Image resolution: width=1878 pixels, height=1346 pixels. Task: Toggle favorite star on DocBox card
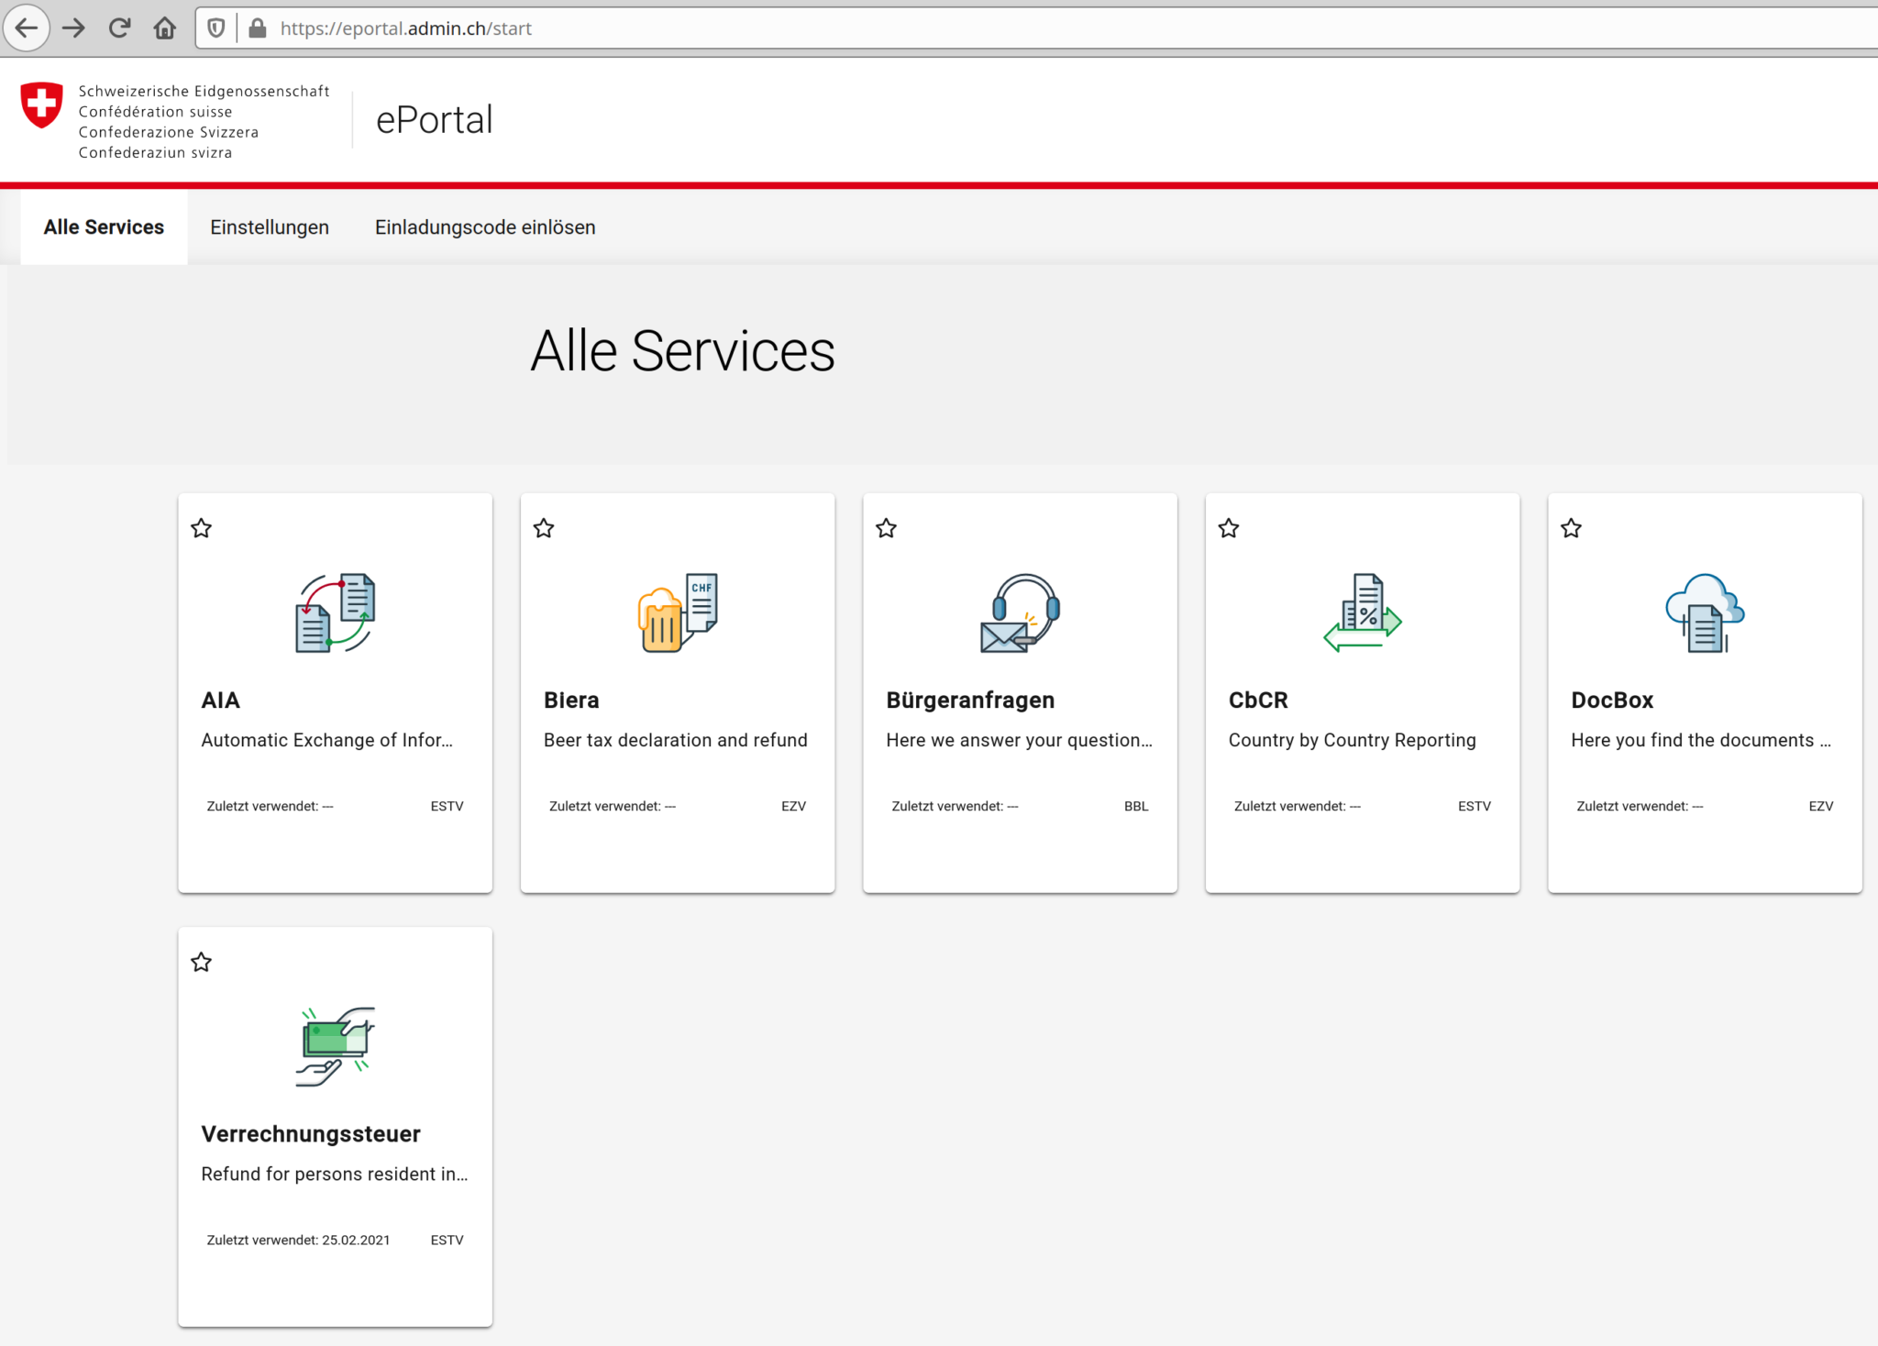coord(1571,528)
